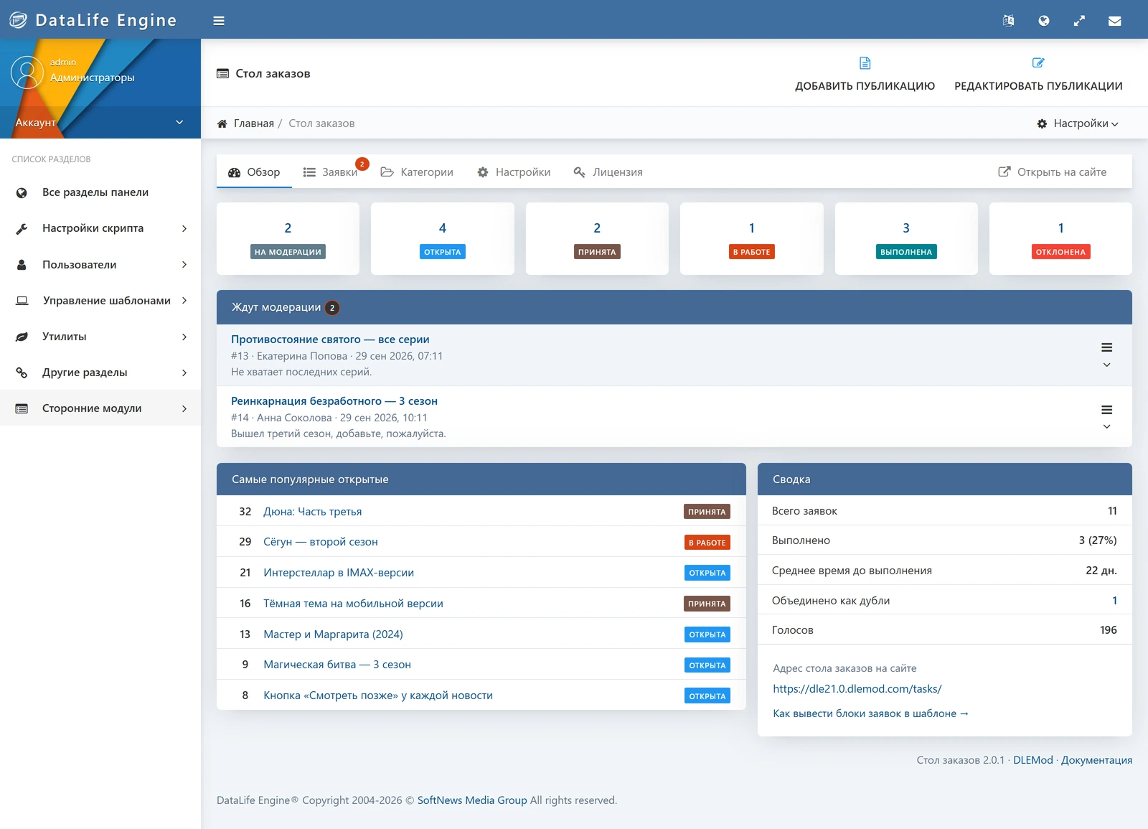Open the Главная breadcrumb link
The image size is (1148, 829).
[x=254, y=123]
